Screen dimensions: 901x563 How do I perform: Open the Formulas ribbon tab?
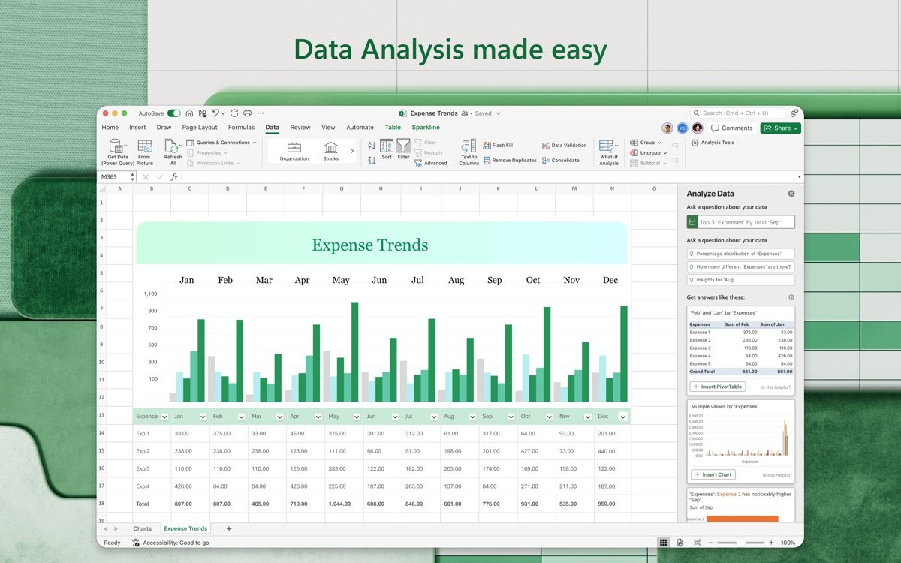point(241,128)
